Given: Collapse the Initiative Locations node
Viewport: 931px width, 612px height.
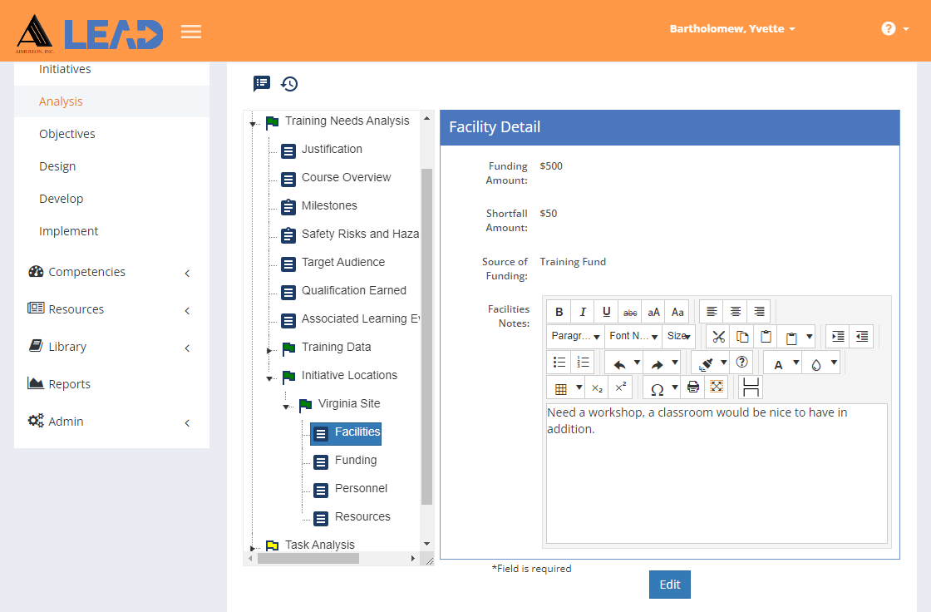Looking at the screenshot, I should [269, 378].
